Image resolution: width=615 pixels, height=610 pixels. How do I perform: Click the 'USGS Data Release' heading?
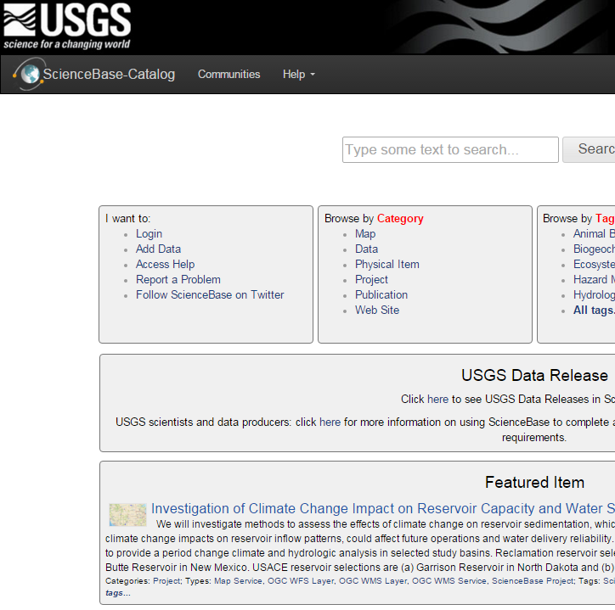pos(534,375)
